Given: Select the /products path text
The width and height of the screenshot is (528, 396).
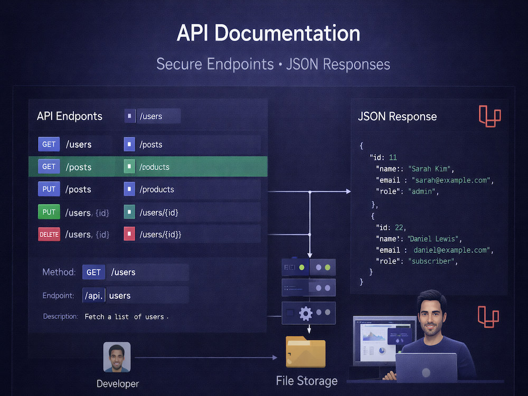Looking at the screenshot, I should tap(157, 189).
